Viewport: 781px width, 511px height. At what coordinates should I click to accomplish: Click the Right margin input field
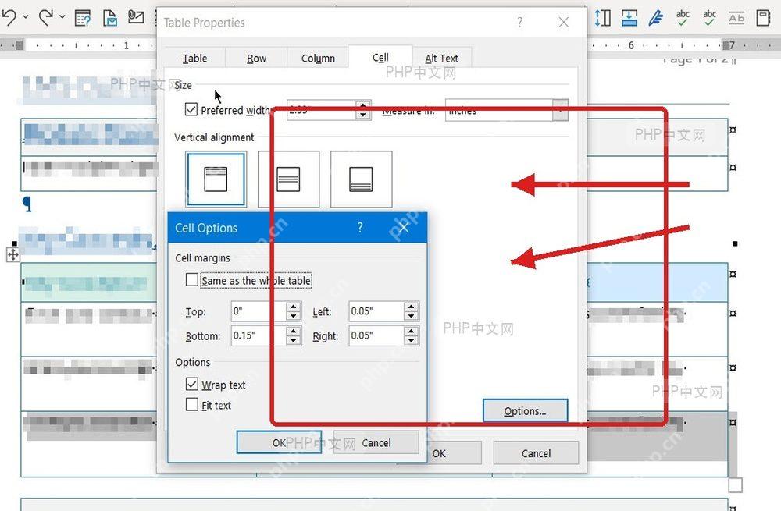click(376, 335)
